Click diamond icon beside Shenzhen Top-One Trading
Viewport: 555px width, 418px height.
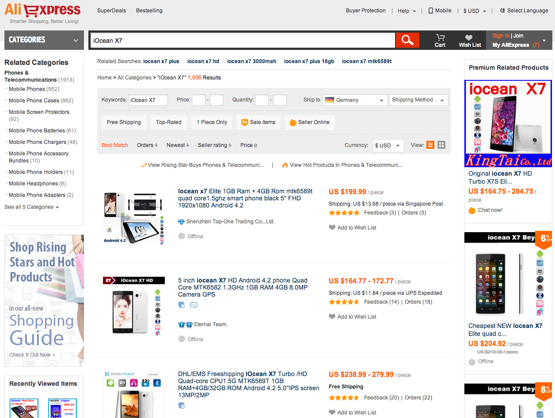181,222
